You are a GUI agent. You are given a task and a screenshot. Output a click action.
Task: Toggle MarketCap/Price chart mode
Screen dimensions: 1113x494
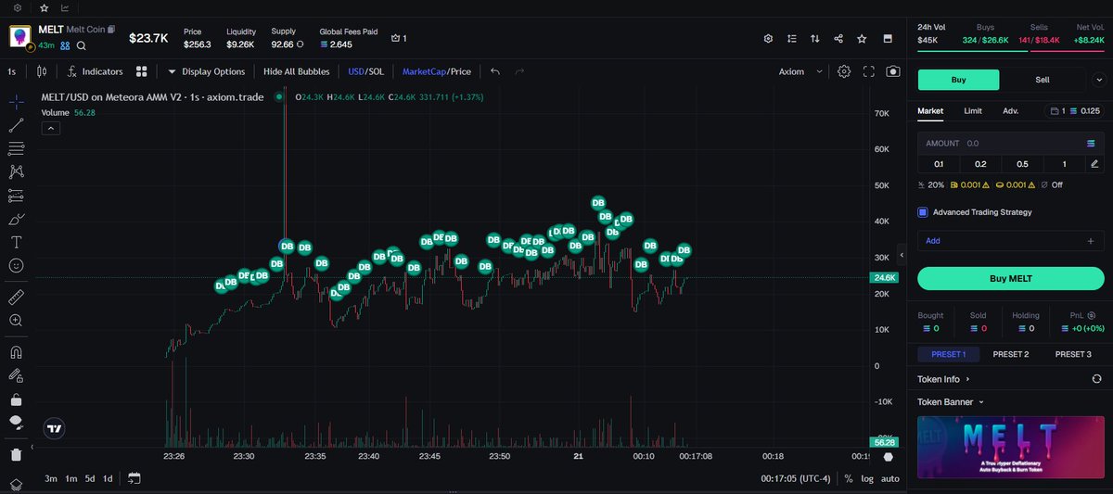click(x=437, y=71)
